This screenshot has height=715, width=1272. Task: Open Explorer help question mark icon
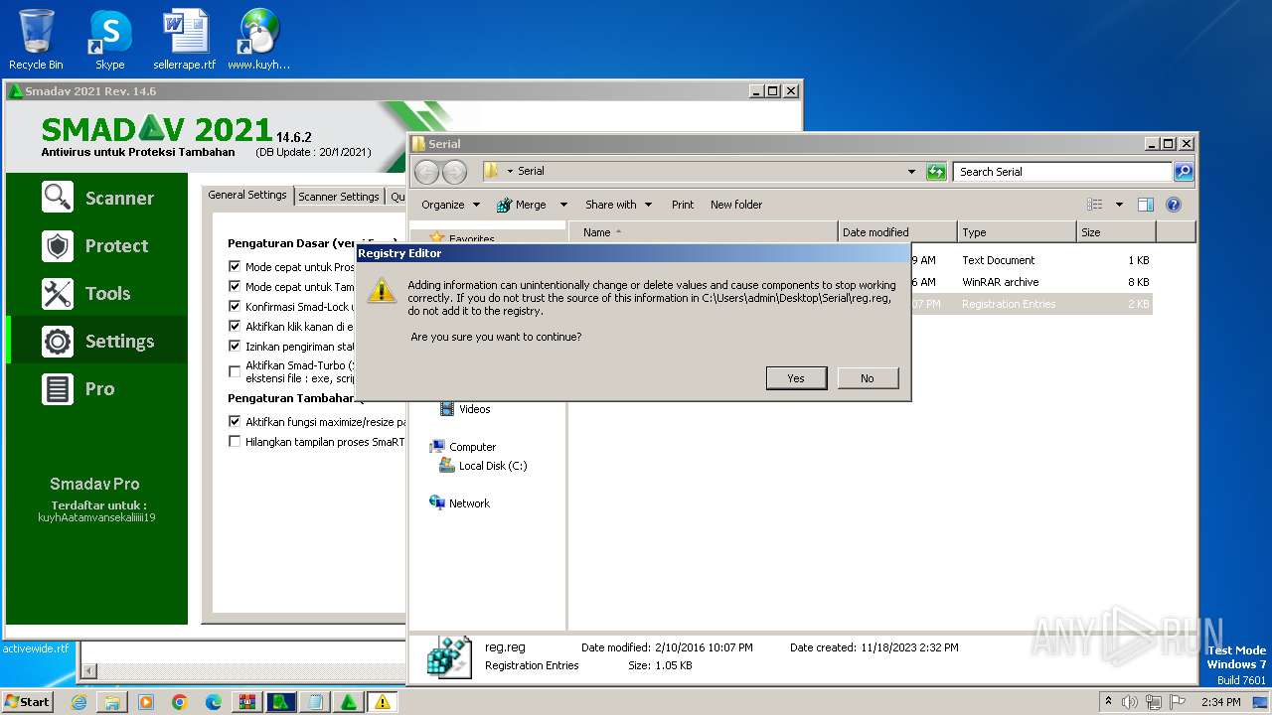tap(1174, 205)
